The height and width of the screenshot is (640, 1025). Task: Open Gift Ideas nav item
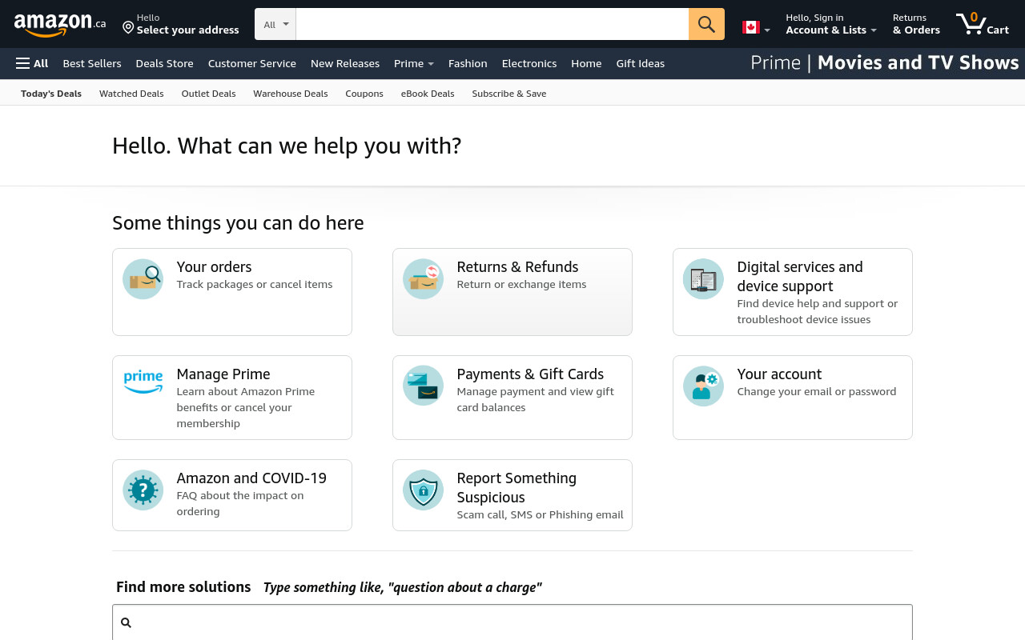640,63
